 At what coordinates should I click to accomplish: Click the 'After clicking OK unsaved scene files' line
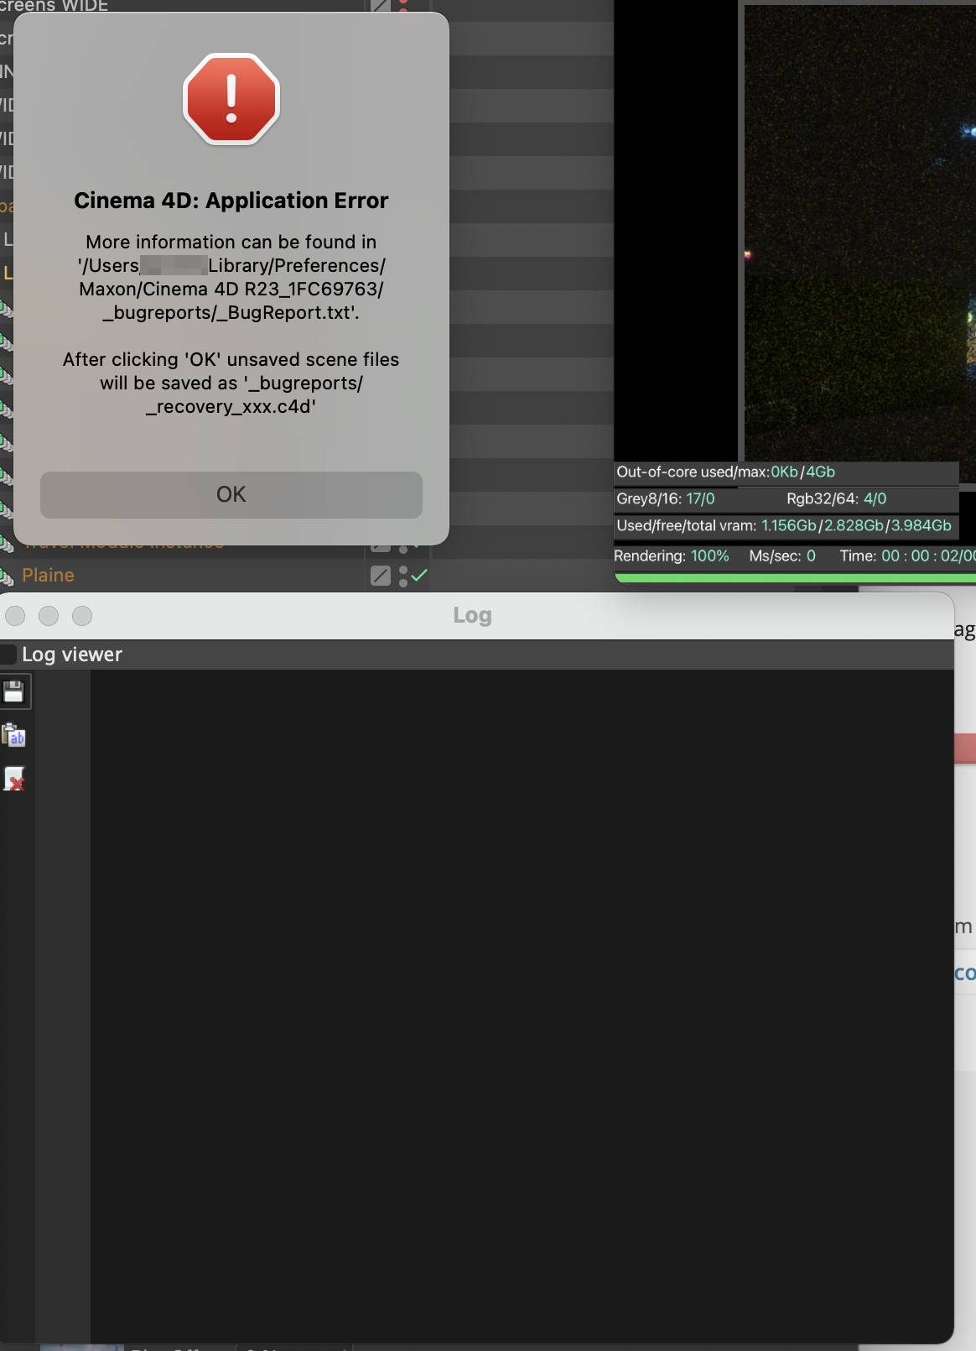tap(231, 359)
